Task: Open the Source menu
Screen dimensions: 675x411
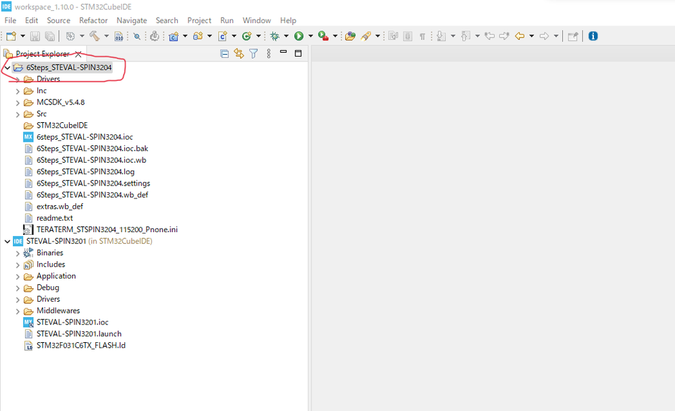Action: (59, 20)
